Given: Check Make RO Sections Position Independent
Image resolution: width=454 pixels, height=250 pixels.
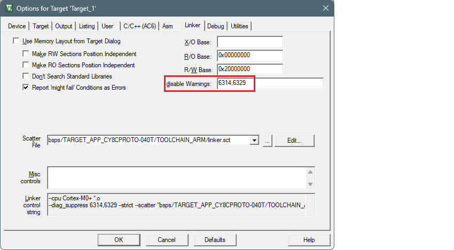Looking at the screenshot, I should [x=26, y=65].
